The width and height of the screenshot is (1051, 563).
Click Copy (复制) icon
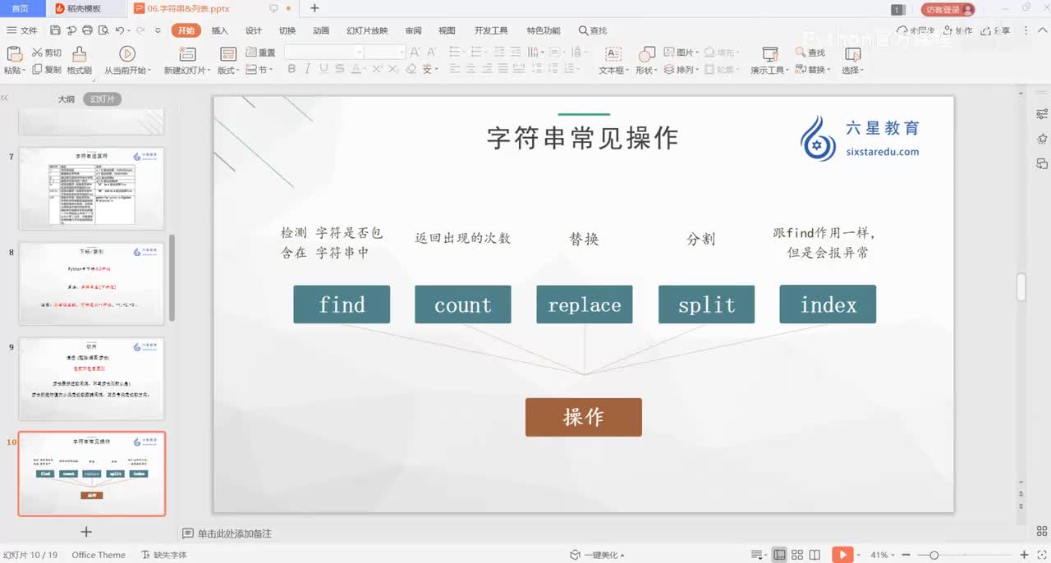tap(37, 70)
